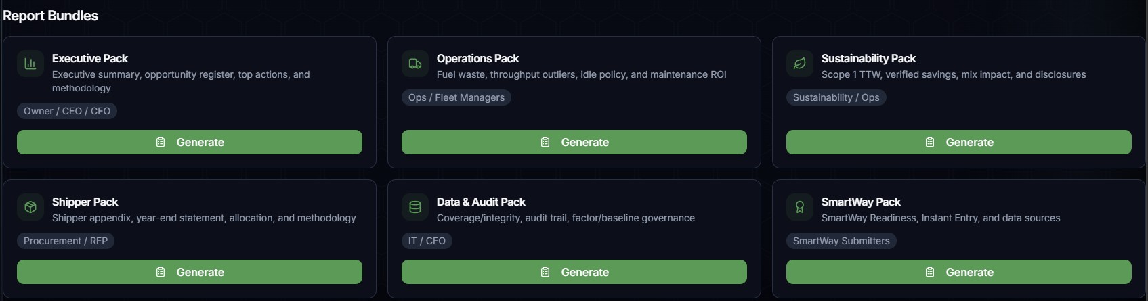Select the SmartWay Pack title

[861, 202]
